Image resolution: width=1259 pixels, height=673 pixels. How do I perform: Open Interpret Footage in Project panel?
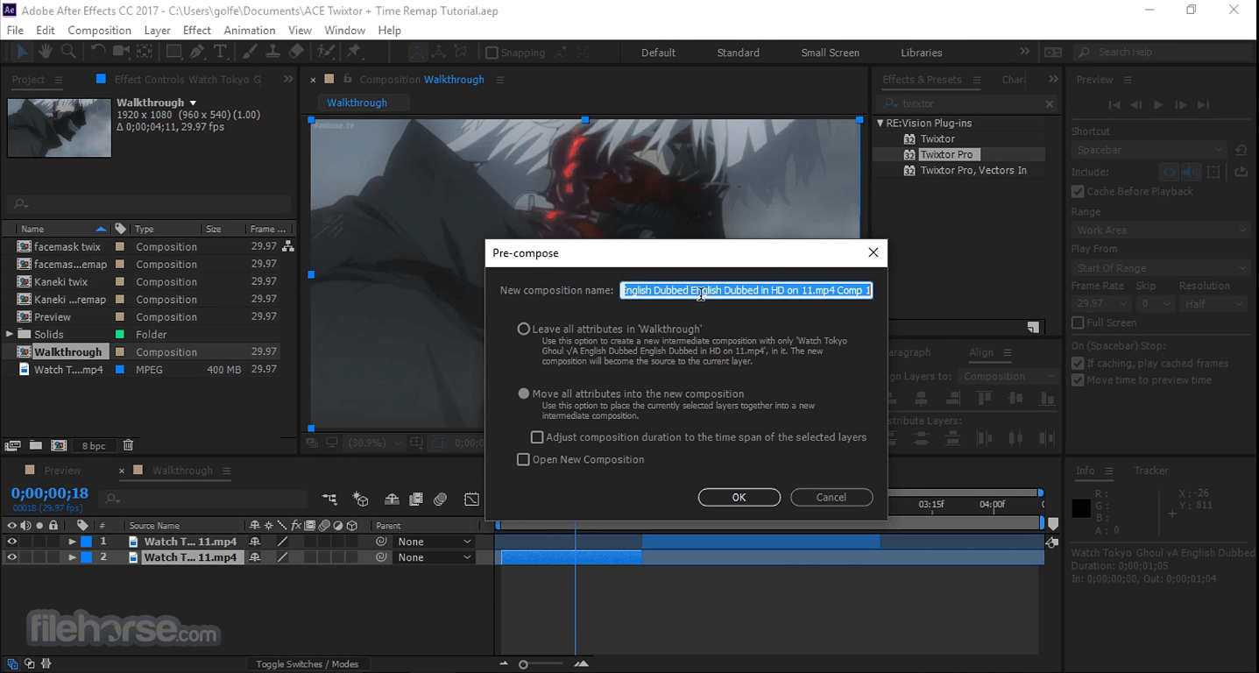tap(12, 445)
